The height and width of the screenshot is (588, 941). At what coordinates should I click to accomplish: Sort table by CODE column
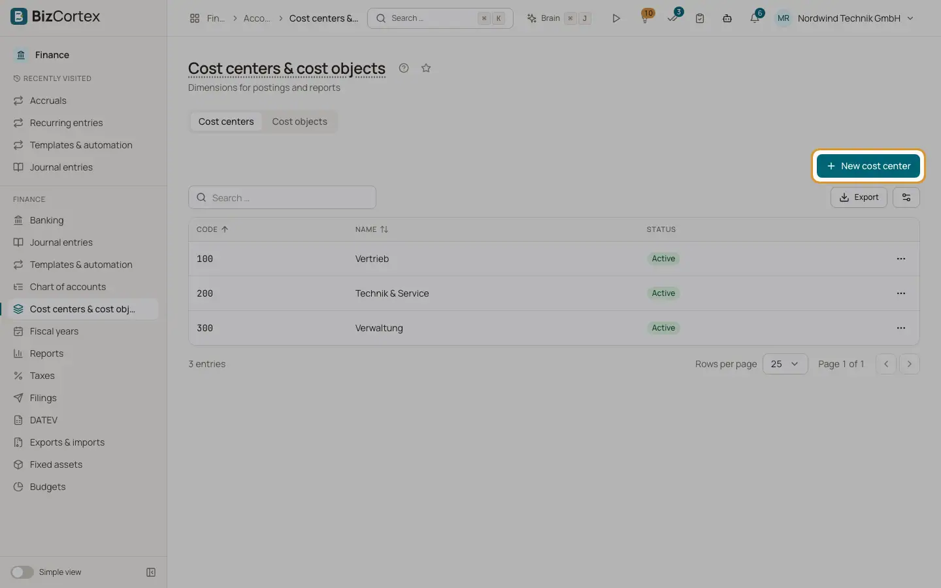212,229
